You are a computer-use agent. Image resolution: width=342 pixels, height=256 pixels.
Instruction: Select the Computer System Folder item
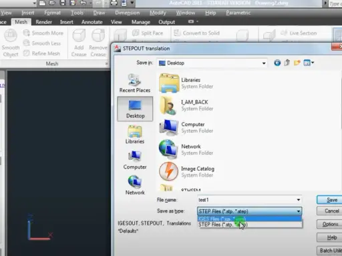click(x=186, y=127)
